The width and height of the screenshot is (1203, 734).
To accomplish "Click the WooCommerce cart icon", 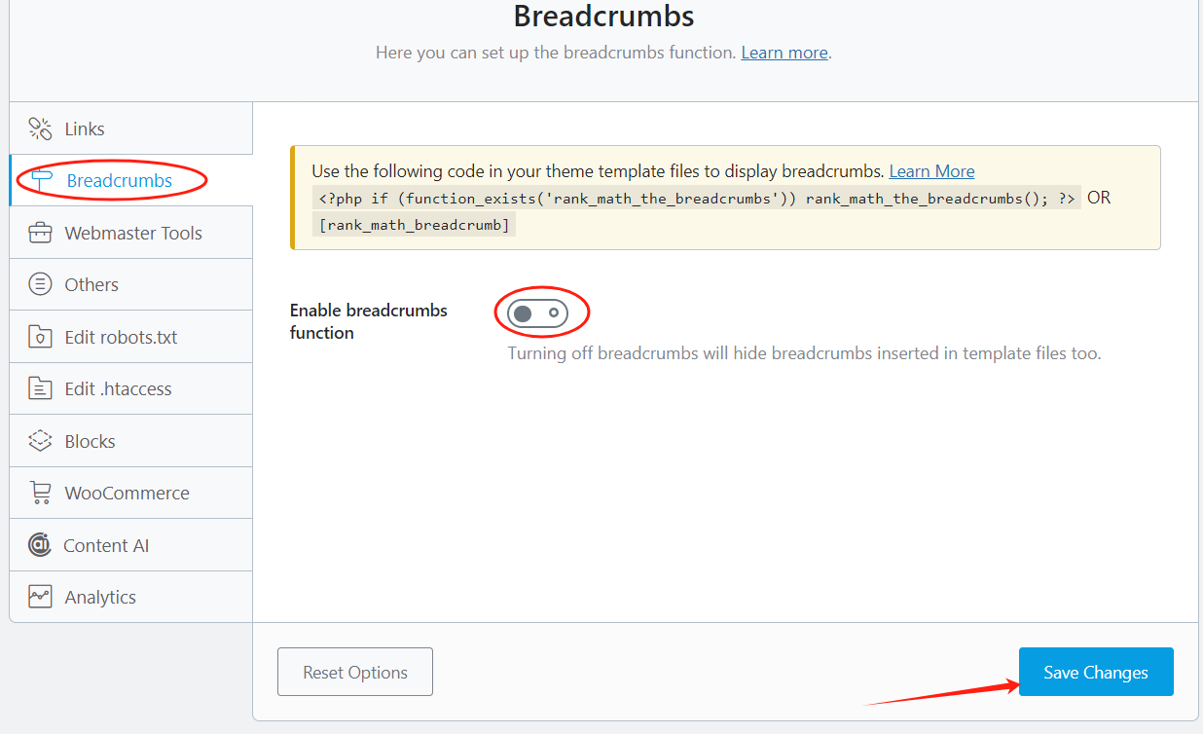I will click(x=40, y=493).
